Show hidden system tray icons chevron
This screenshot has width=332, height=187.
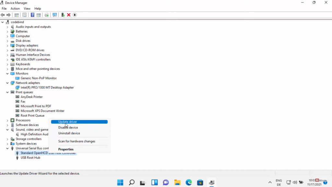(x=270, y=182)
